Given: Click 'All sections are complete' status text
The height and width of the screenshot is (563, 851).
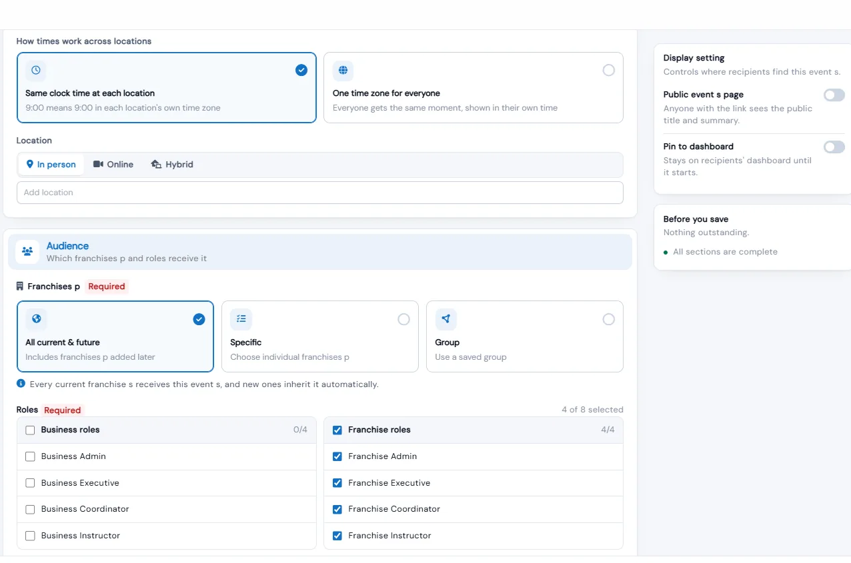Looking at the screenshot, I should [725, 252].
